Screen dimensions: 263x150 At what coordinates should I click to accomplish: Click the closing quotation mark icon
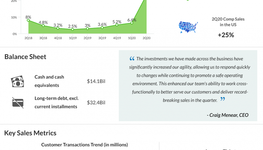[223, 99]
